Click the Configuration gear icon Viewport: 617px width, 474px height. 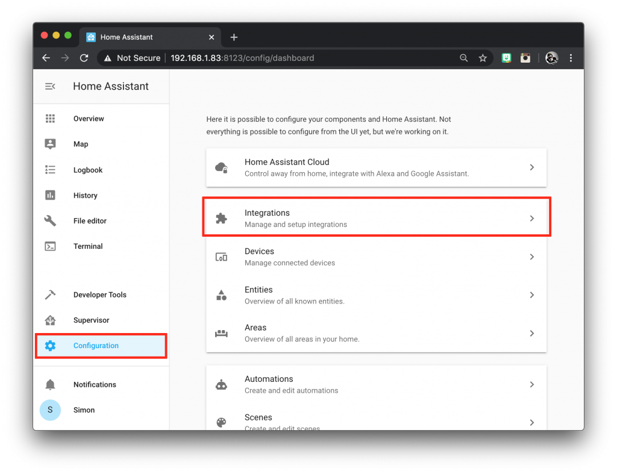point(50,345)
